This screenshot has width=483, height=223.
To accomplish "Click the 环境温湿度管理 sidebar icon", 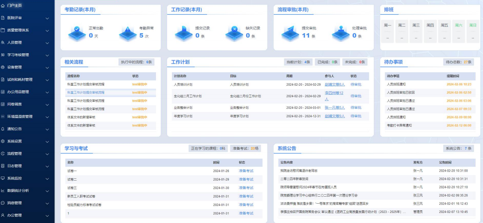I will pyautogui.click(x=3, y=117).
